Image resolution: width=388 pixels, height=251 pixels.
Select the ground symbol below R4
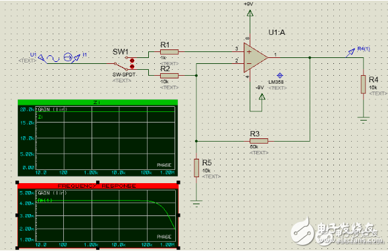click(x=363, y=119)
